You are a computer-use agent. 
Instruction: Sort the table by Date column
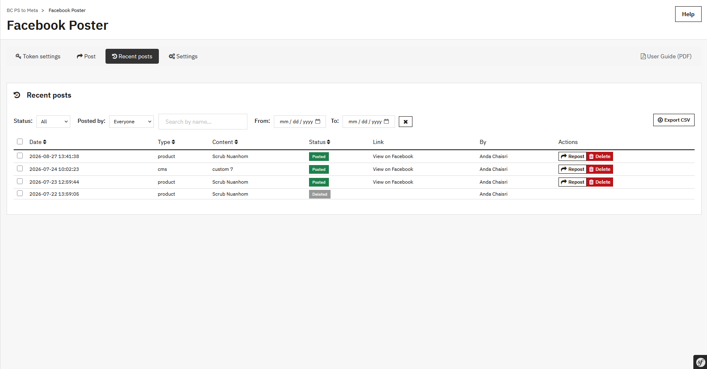38,142
